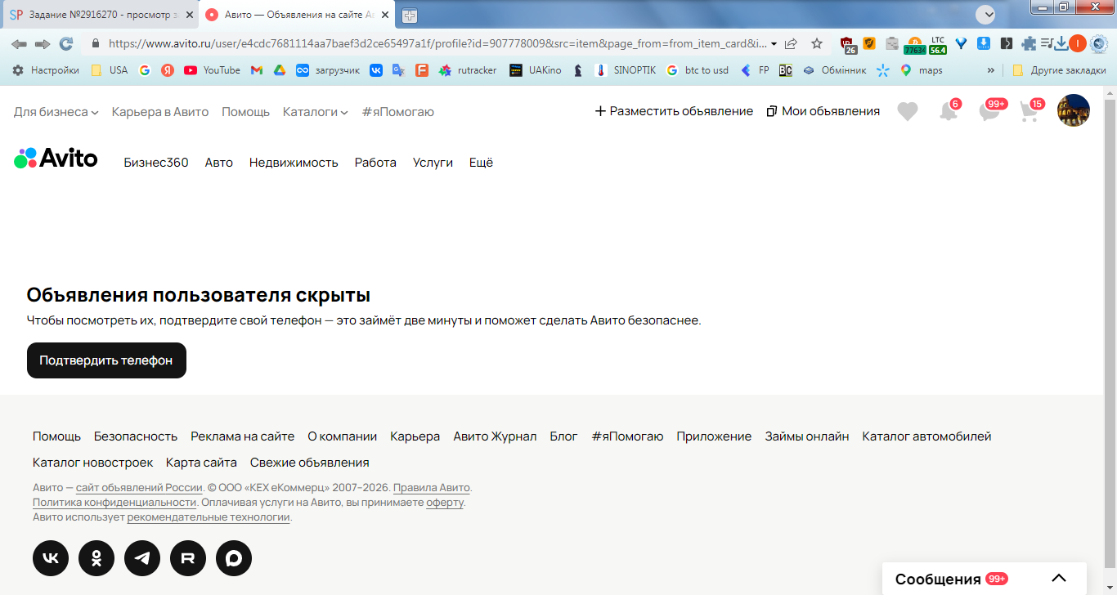Close the active Avito browser tab
Viewport: 1117px width, 595px height.
click(385, 15)
